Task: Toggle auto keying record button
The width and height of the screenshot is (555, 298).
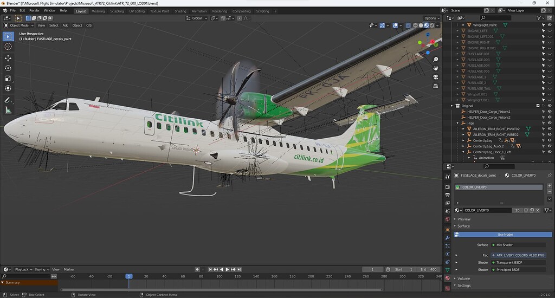Action: 197,269
